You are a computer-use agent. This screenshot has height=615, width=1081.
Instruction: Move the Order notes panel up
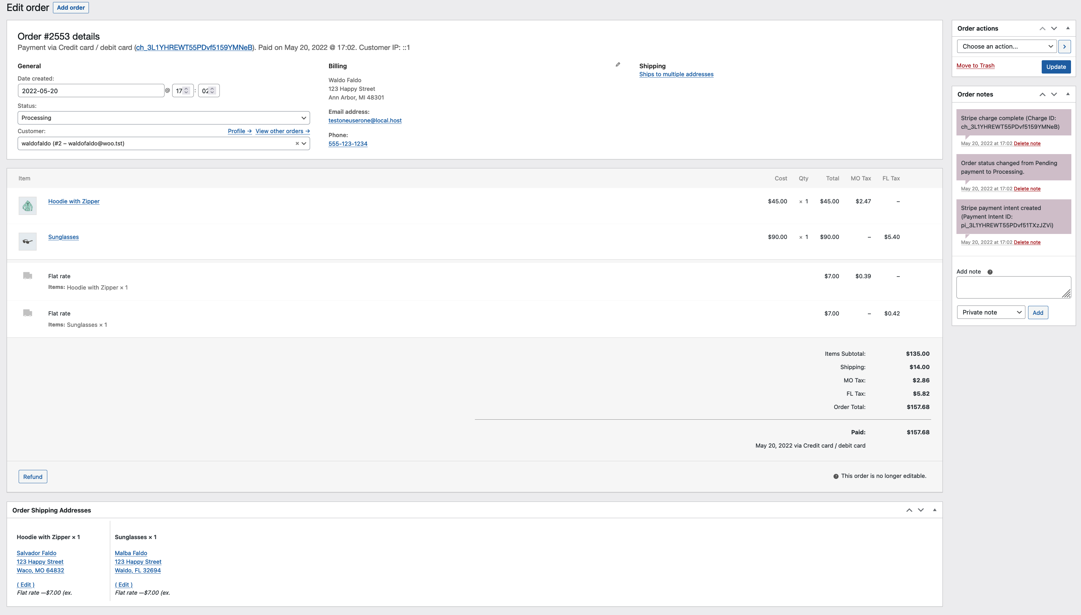1042,94
